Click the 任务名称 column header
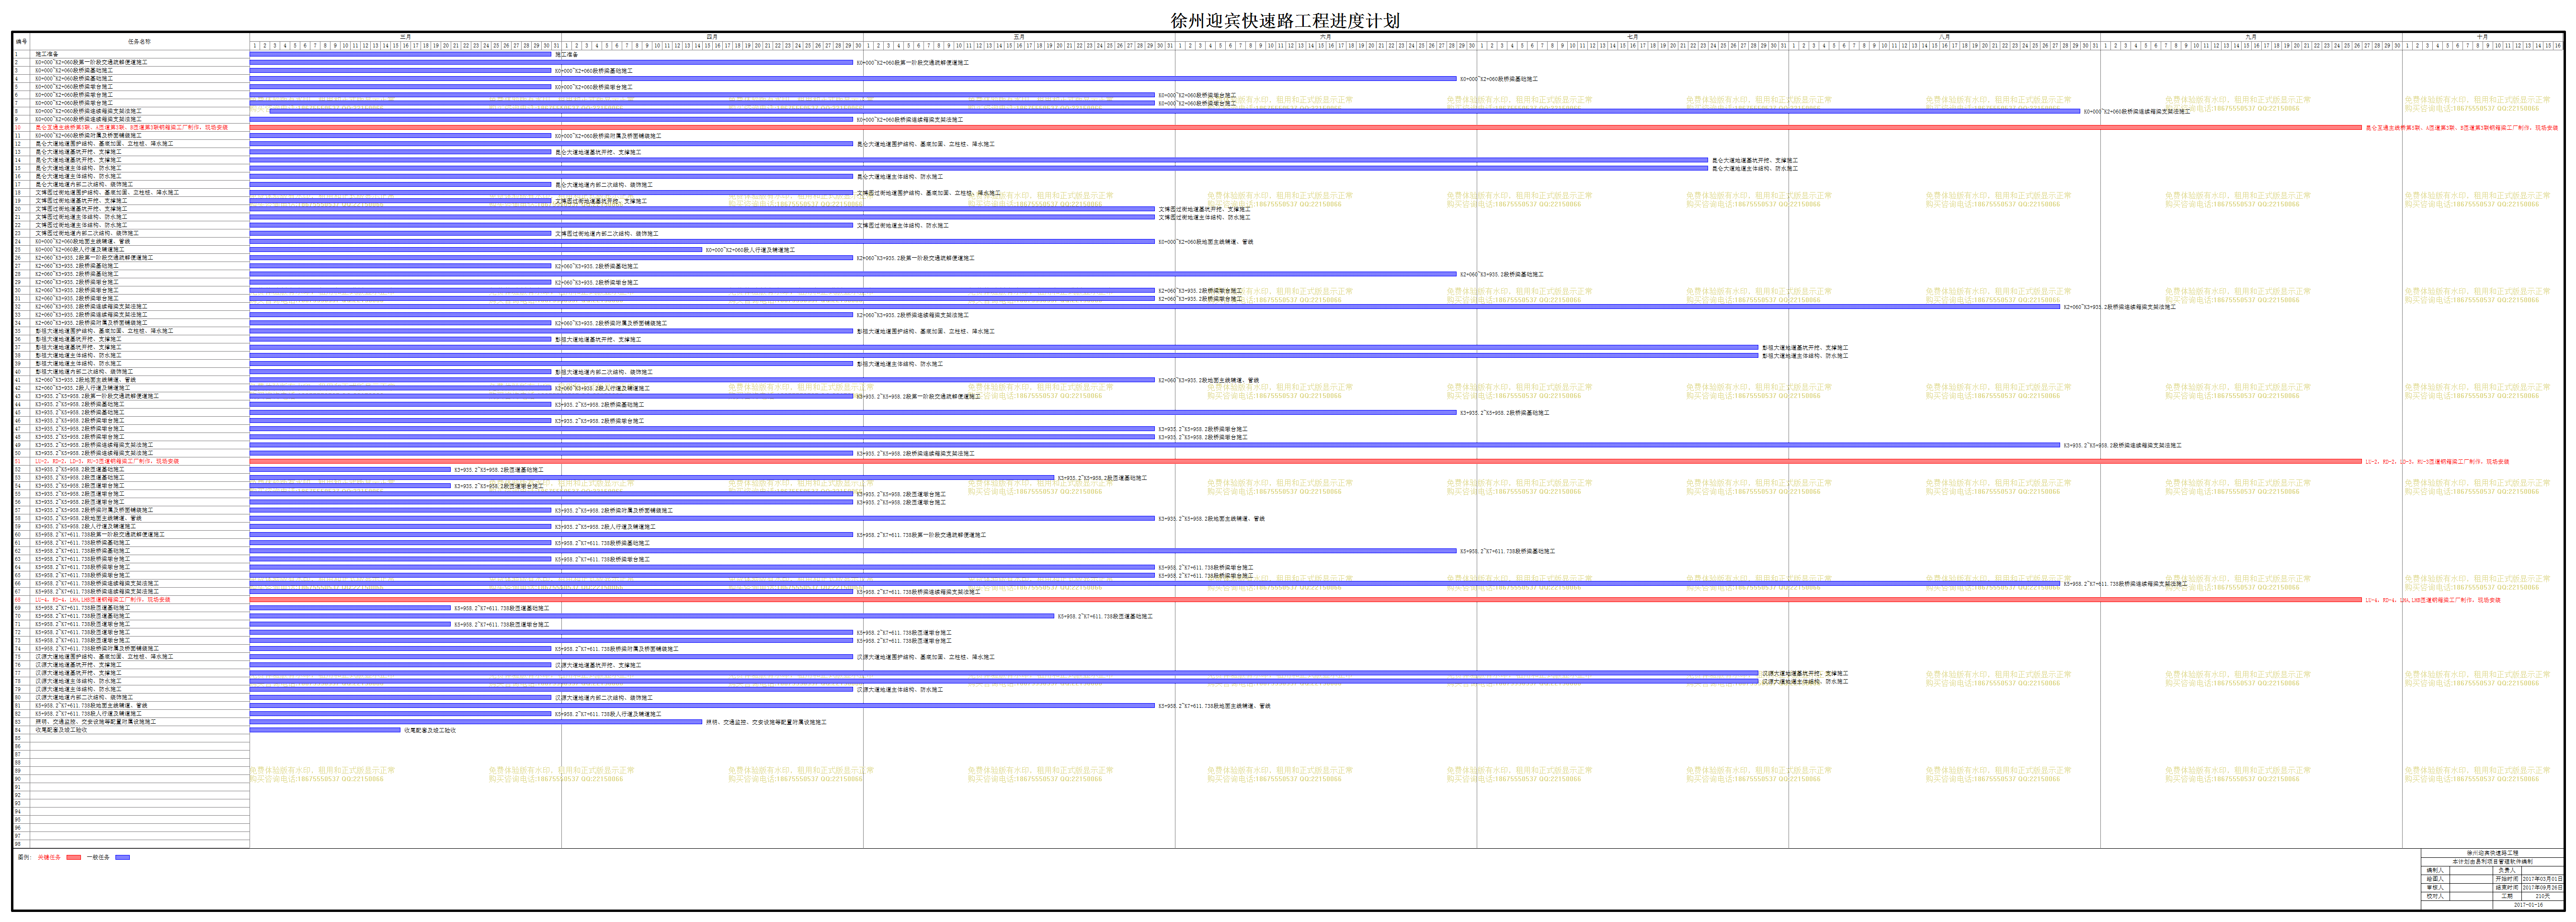The width and height of the screenshot is (2576, 922). (x=139, y=42)
